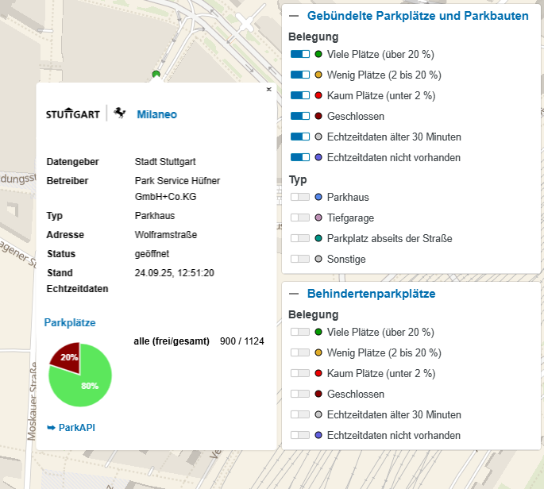Toggle off Kaum Plätze for Parkbauten
Image resolution: width=544 pixels, height=489 pixels.
click(300, 95)
